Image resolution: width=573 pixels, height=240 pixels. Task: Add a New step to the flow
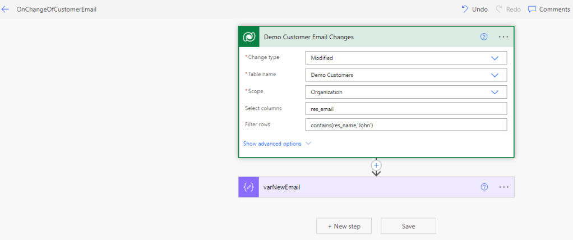click(x=344, y=226)
